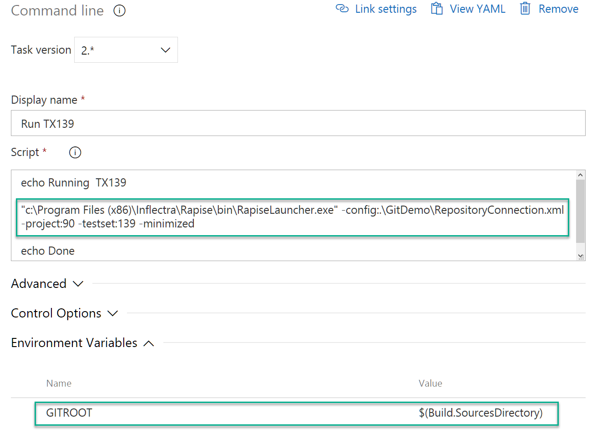Click the trash icon beside Remove

526,9
